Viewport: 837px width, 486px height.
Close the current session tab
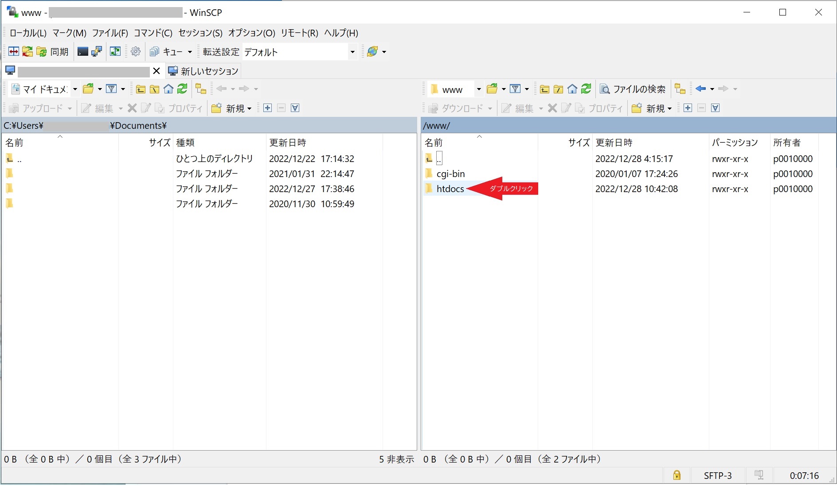(x=156, y=71)
